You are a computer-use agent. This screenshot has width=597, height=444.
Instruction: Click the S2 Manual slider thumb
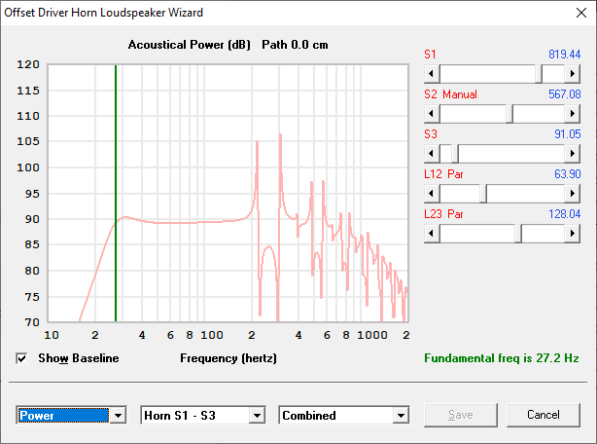click(x=509, y=114)
